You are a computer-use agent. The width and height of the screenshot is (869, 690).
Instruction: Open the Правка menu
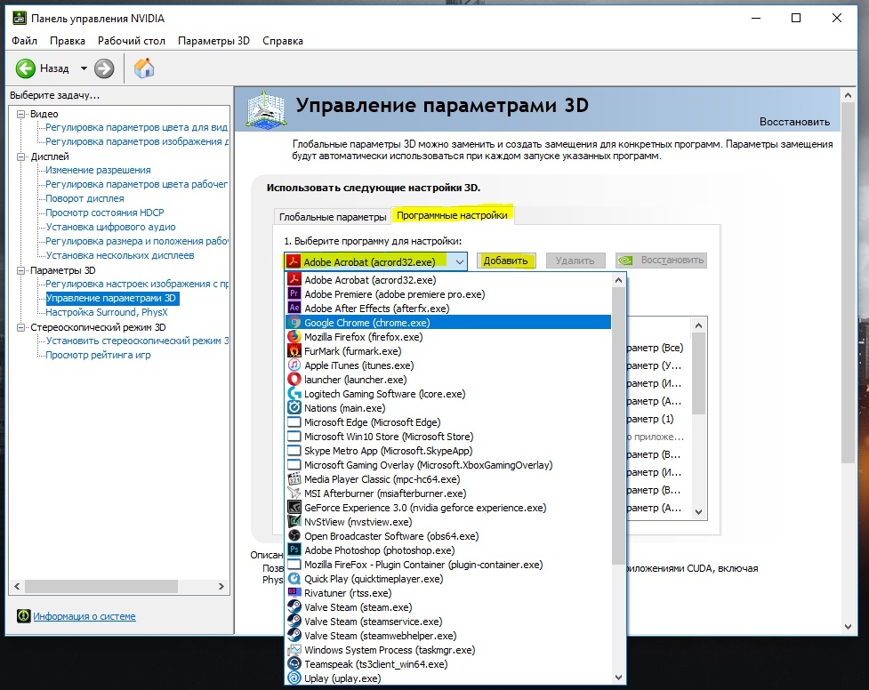click(68, 41)
